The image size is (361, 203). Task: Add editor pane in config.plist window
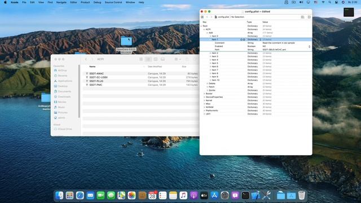309,17
